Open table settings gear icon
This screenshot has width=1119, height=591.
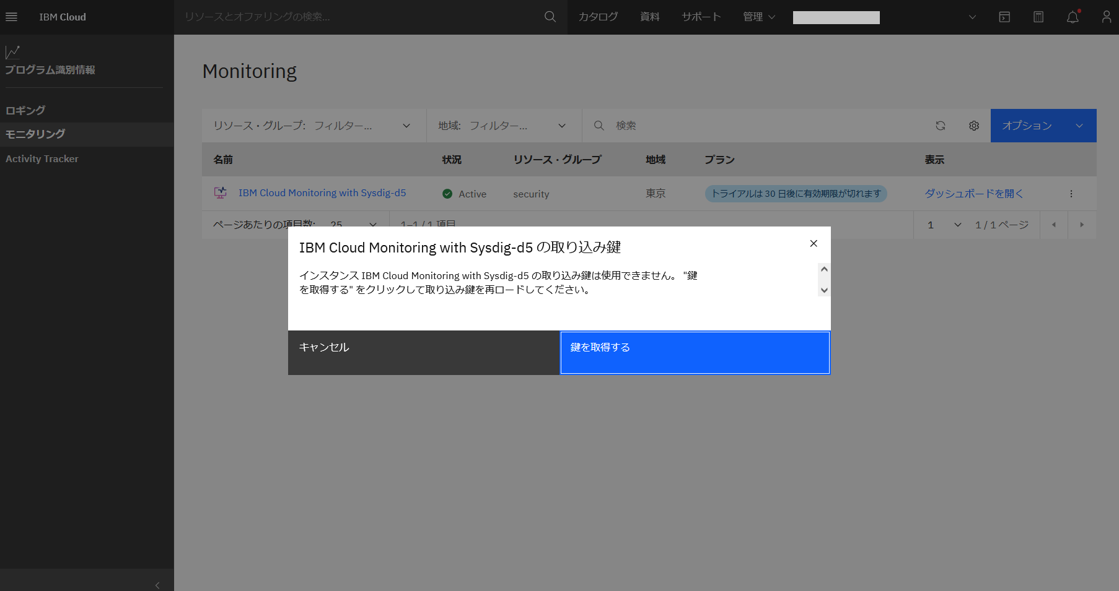(x=974, y=126)
